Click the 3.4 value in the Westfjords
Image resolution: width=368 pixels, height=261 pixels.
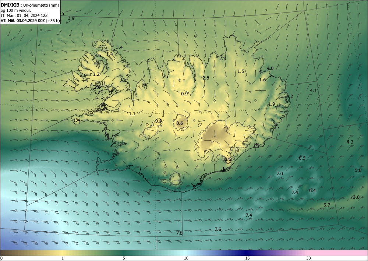coord(119,47)
